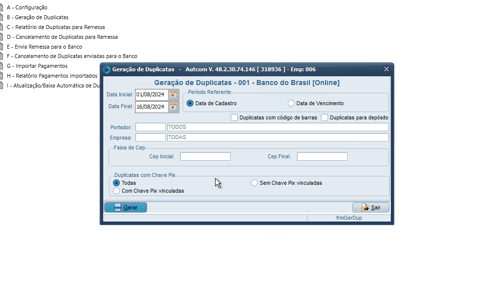The image size is (493, 288).
Task: Click the Data Final date field
Action: tap(152, 107)
